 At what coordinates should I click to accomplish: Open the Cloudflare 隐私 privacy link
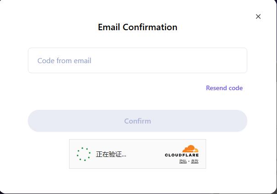(183, 162)
